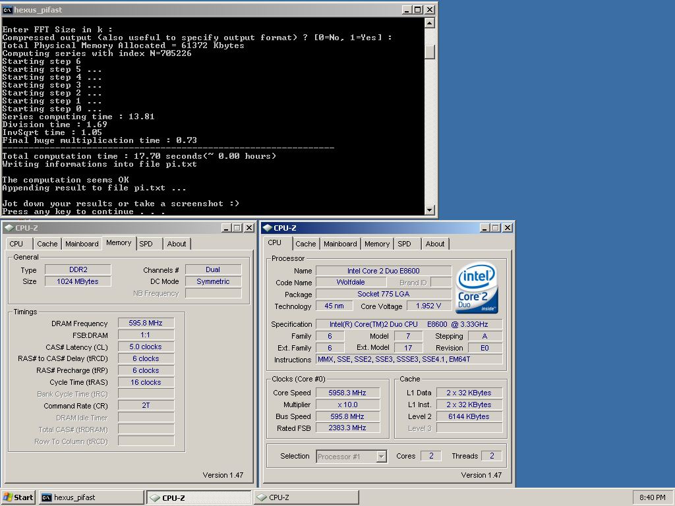Activate the second CPU-Z taskbar button

click(x=306, y=497)
